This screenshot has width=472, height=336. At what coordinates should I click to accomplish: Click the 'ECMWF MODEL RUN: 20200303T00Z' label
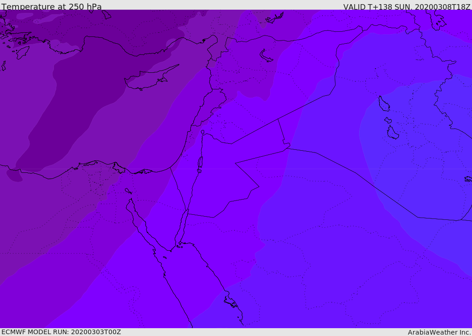click(61, 332)
